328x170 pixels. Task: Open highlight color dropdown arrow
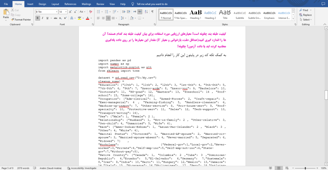(83, 18)
